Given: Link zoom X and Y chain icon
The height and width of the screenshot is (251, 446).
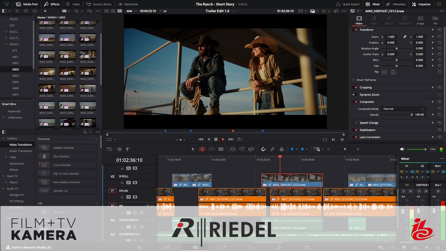Looking at the screenshot, I should (405, 37).
